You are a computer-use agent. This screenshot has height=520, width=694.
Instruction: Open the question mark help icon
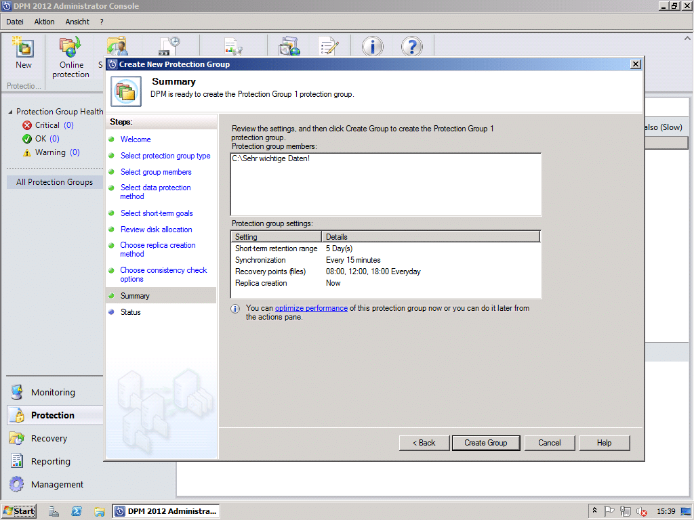pos(411,47)
